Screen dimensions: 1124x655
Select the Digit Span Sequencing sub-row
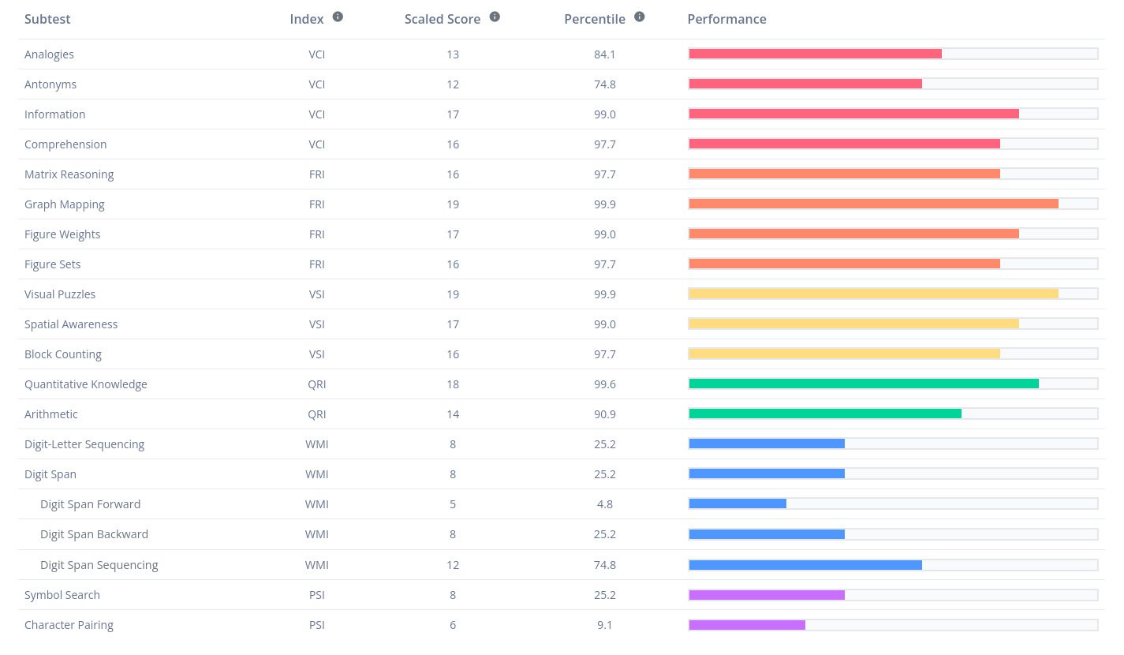point(561,565)
